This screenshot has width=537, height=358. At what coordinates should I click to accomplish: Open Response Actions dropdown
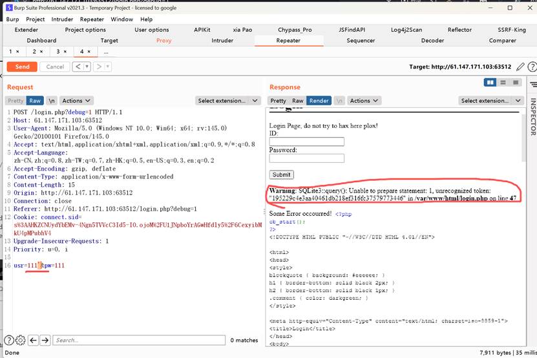click(x=364, y=100)
